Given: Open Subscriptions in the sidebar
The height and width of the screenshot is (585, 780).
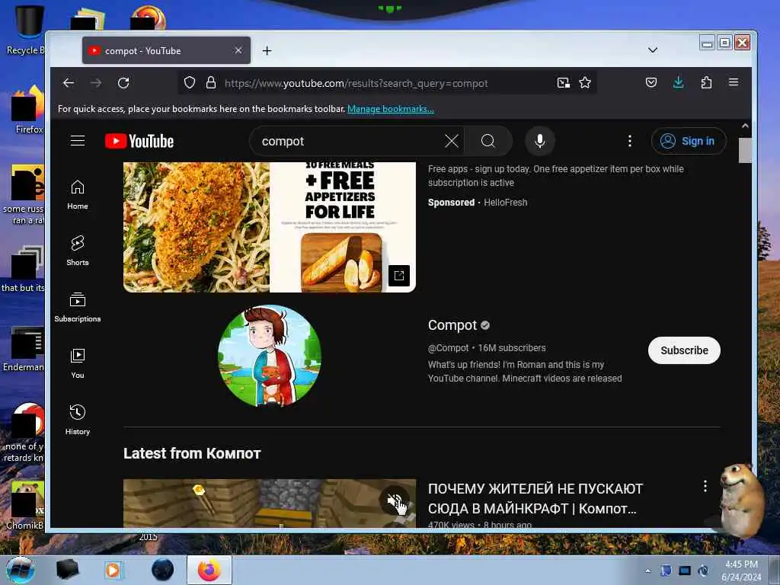Looking at the screenshot, I should pos(78,308).
